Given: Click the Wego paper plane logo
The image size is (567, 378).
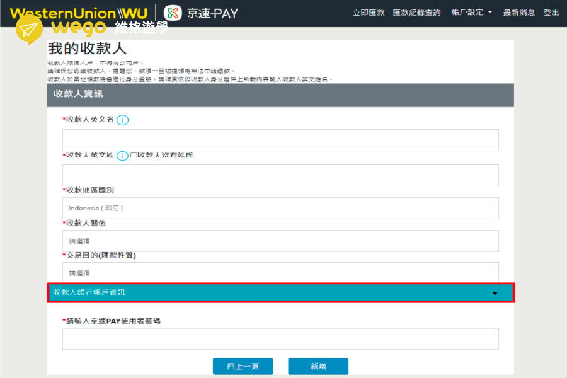Looking at the screenshot, I should tap(29, 30).
